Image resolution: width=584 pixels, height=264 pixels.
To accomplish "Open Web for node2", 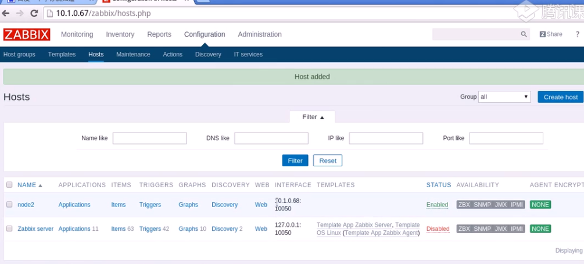I will point(261,205).
